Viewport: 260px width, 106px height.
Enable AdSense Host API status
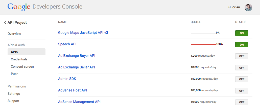pos(242,90)
